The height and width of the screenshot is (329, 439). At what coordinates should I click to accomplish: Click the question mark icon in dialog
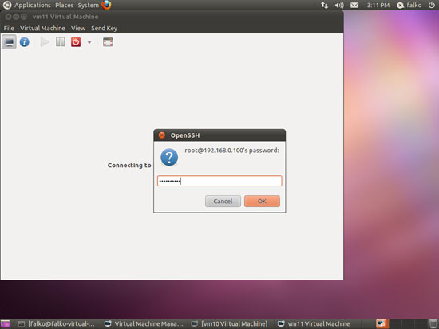tap(169, 157)
